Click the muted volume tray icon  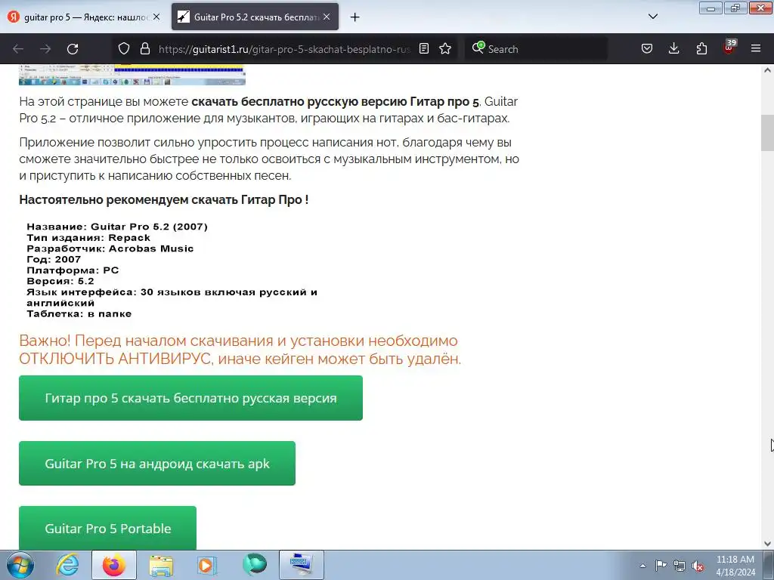(x=698, y=566)
